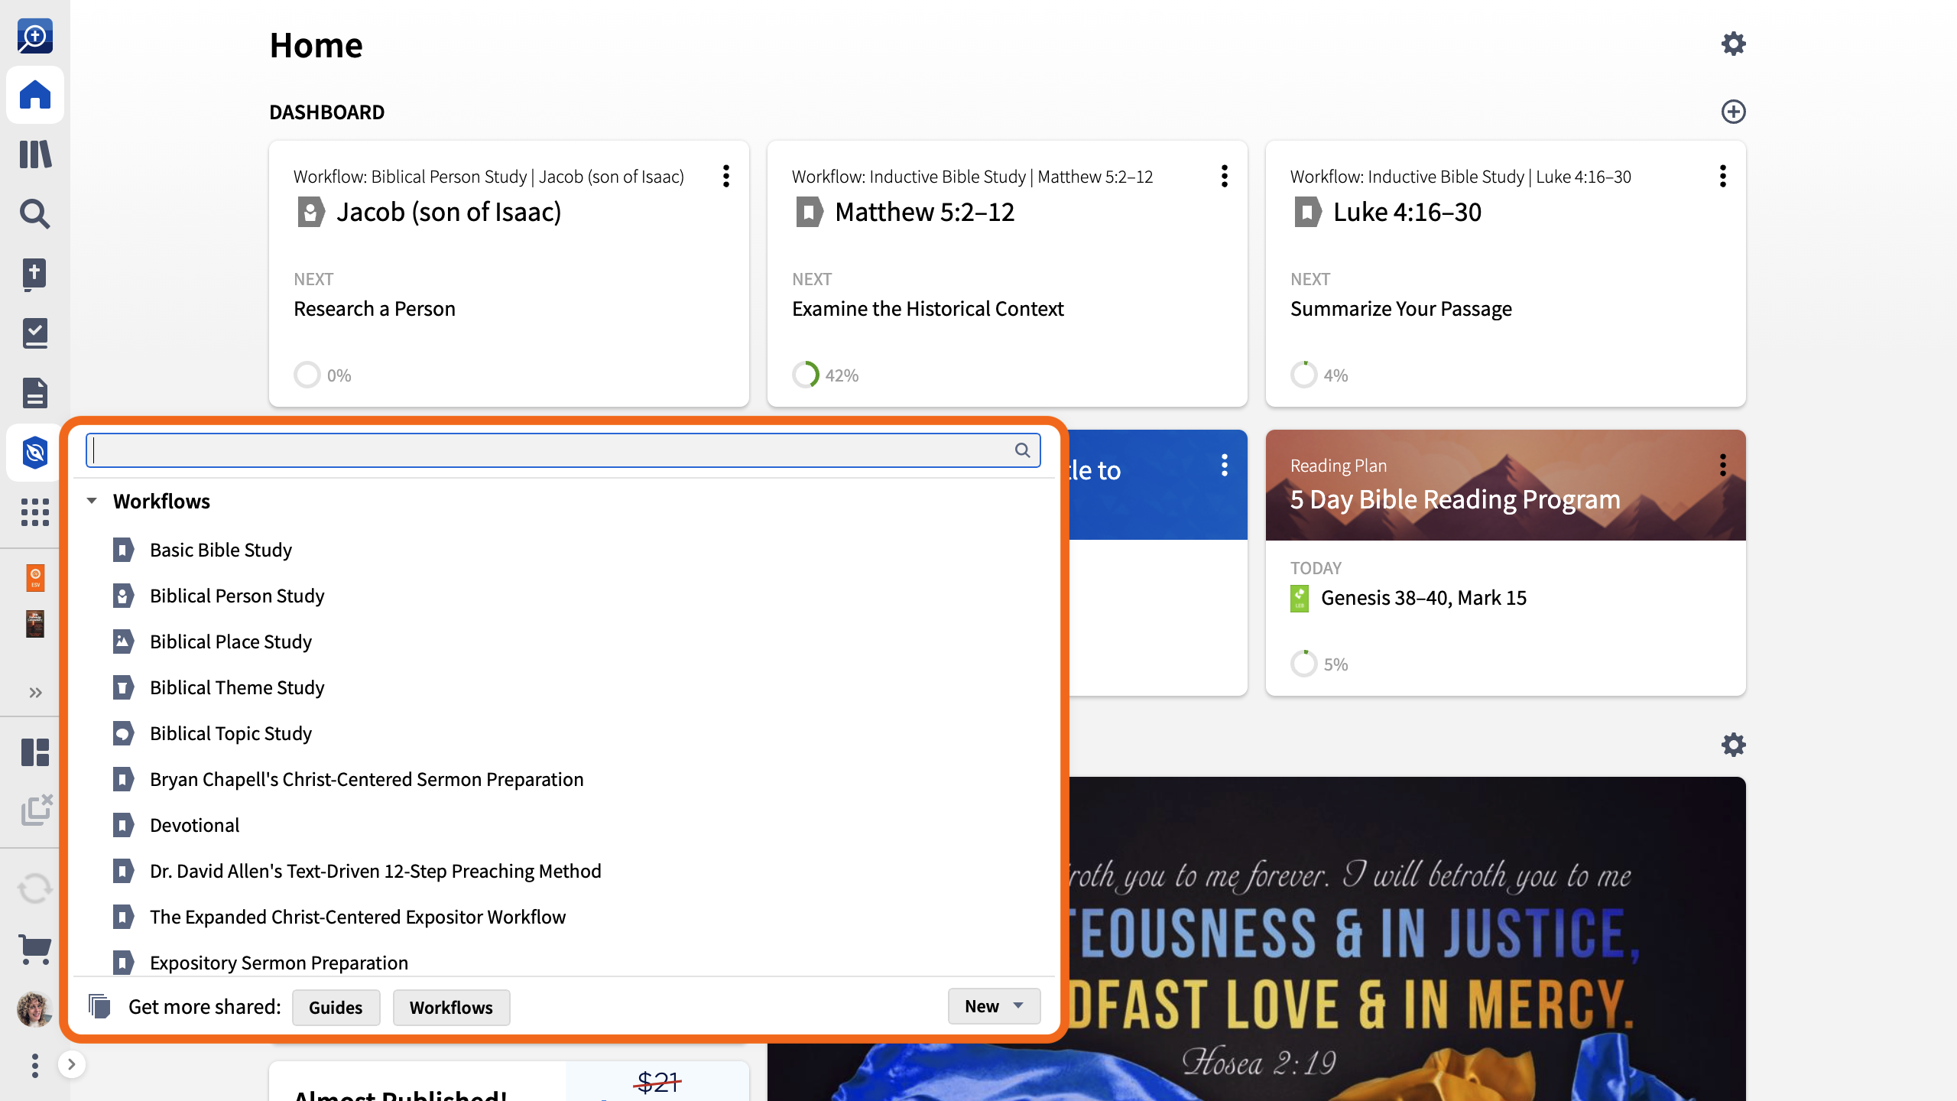The width and height of the screenshot is (1957, 1101).
Task: Click the sync arrows icon
Action: pyautogui.click(x=35, y=888)
